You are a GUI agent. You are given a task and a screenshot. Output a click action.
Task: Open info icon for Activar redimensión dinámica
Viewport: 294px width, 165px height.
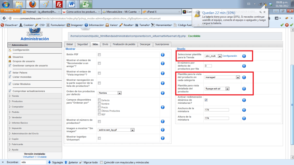[x=244, y=100]
